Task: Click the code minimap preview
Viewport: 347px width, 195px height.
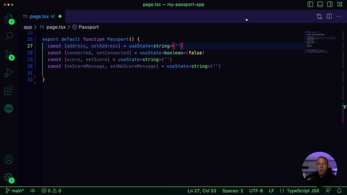Action: coord(321,42)
